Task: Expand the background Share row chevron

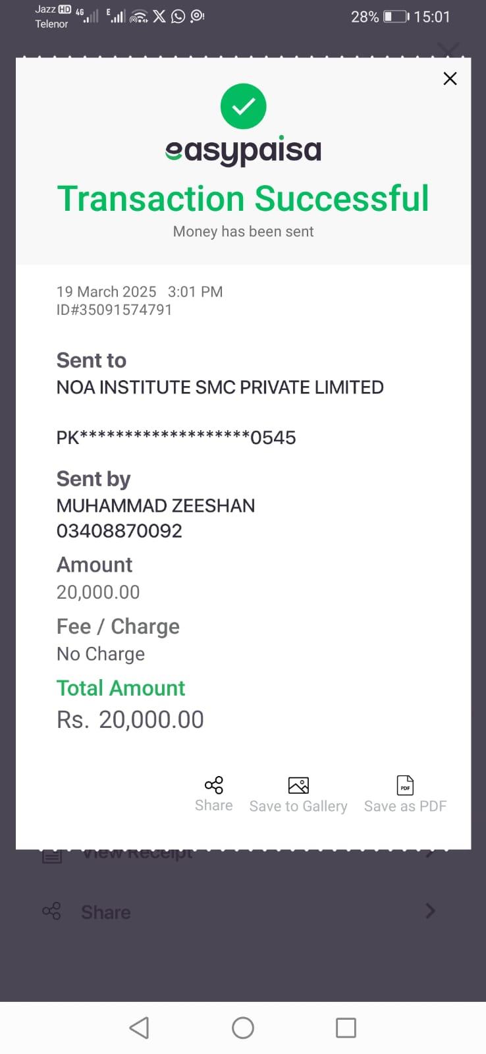Action: coord(430,912)
